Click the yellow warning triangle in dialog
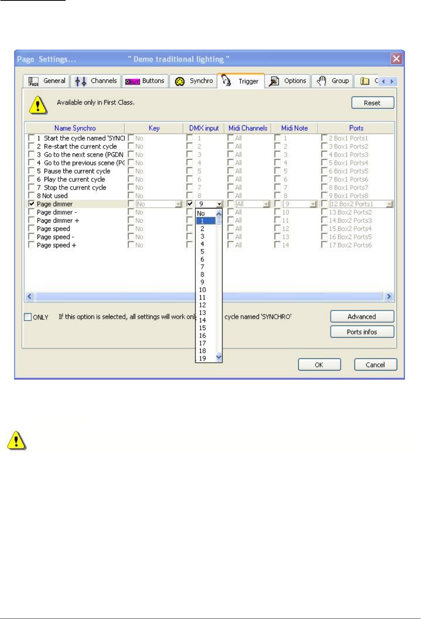 [x=38, y=105]
